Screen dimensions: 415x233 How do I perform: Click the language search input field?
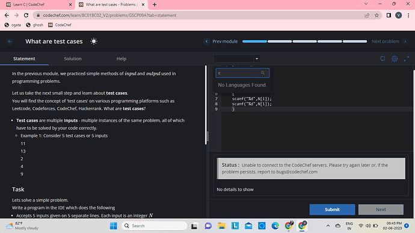tap(242, 73)
